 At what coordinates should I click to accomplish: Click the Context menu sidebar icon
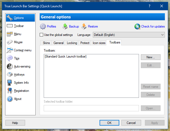point(9,50)
